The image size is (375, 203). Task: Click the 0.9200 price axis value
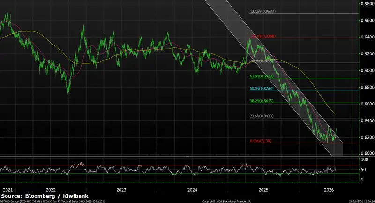tap(367, 54)
